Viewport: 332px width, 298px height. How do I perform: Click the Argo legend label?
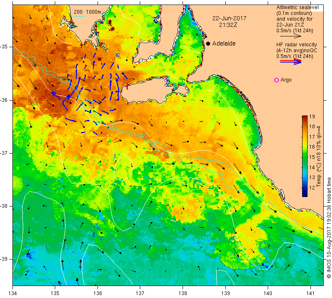point(286,80)
